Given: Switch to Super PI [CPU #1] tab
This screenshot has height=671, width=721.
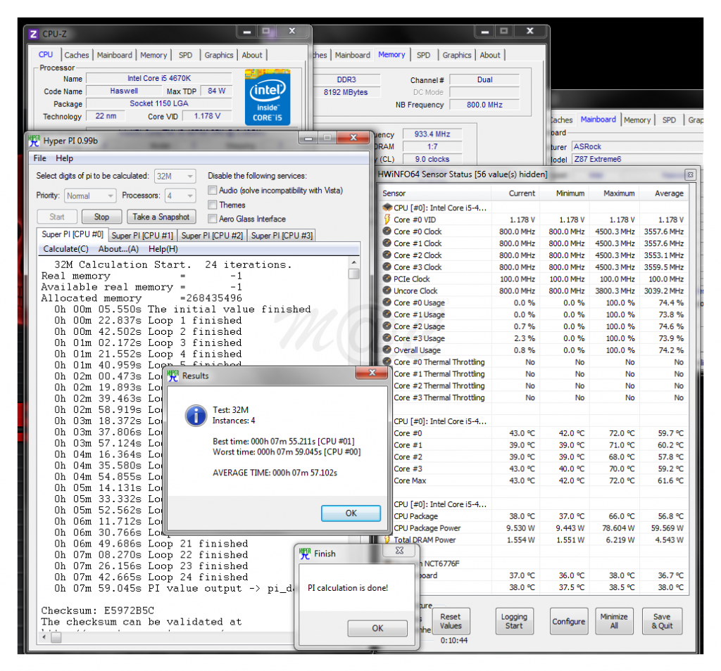Looking at the screenshot, I should 142,236.
